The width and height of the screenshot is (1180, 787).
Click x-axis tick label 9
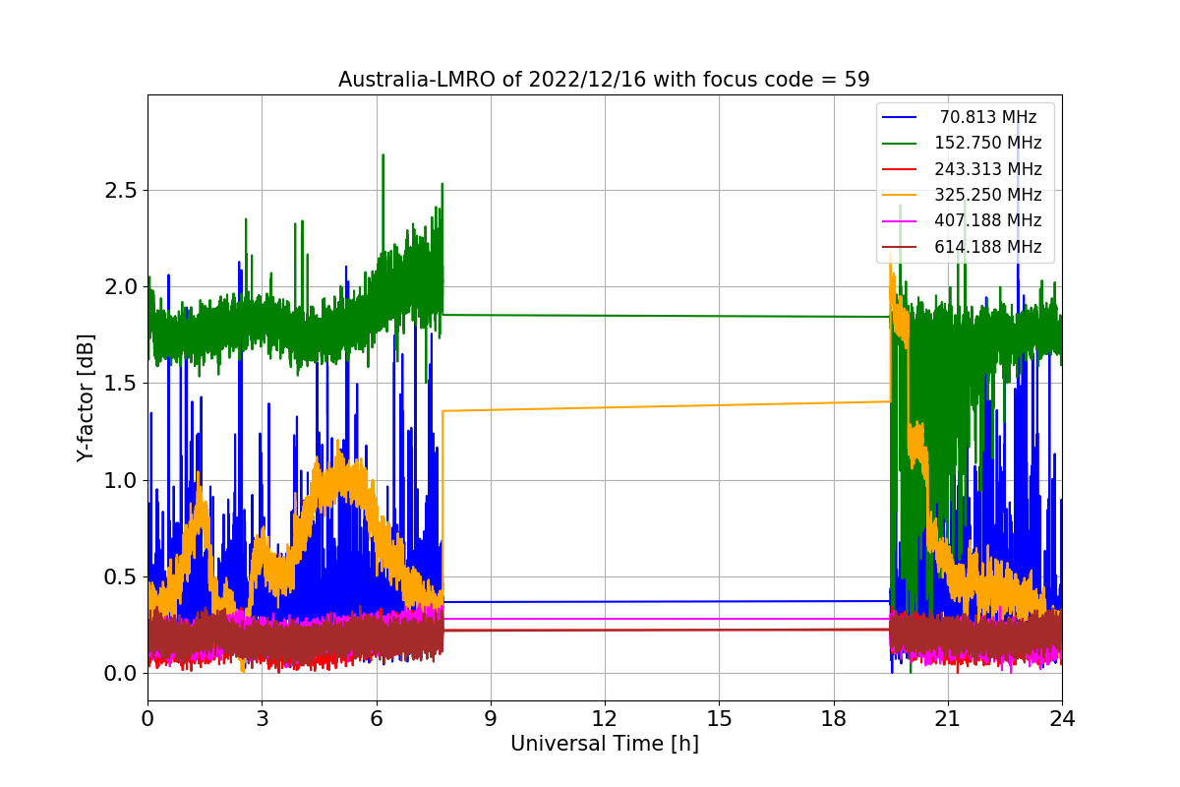pos(491,719)
